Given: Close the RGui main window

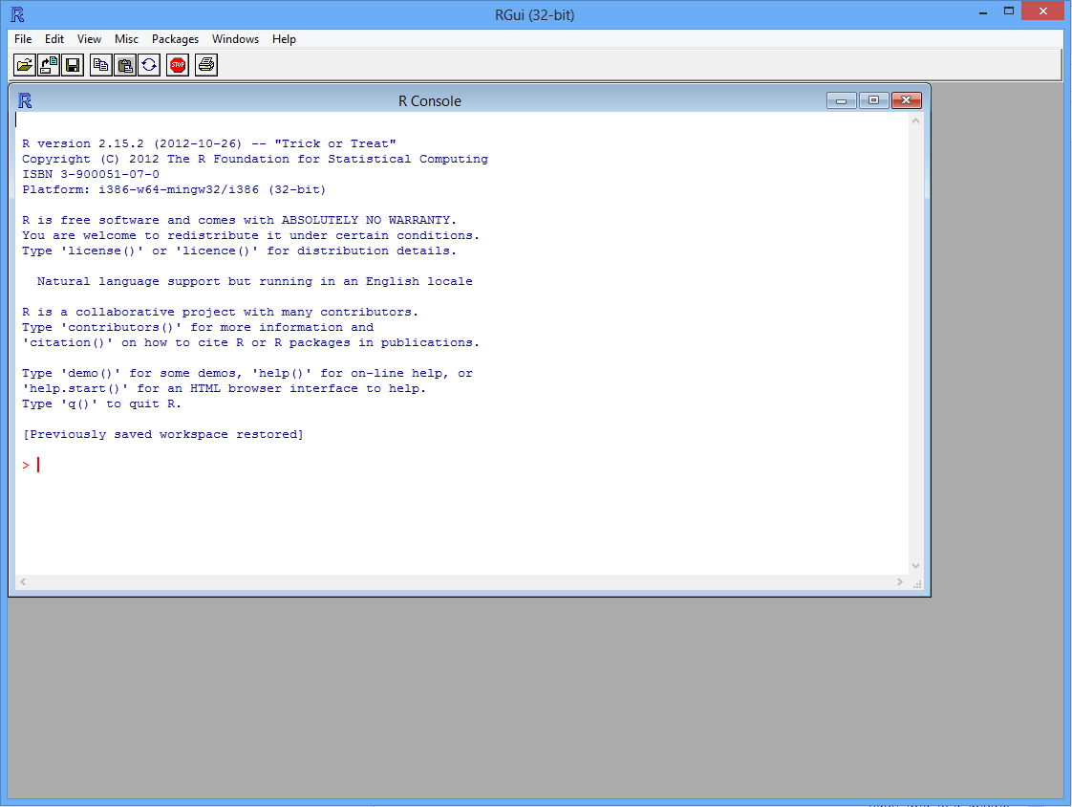Looking at the screenshot, I should [1042, 11].
